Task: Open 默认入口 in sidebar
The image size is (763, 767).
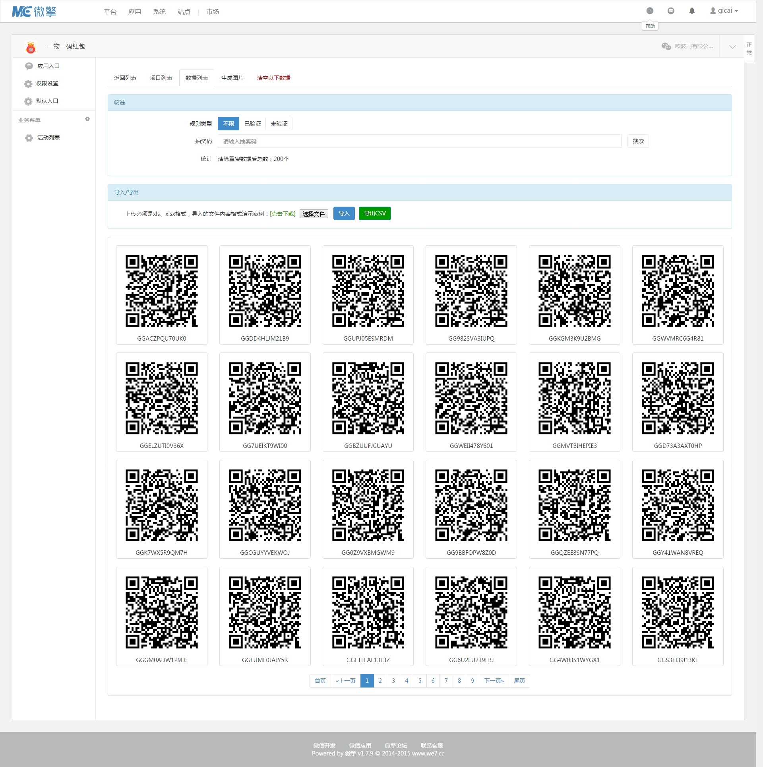Action: pyautogui.click(x=47, y=101)
